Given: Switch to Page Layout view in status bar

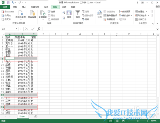Looking at the screenshot, I should 117,121.
